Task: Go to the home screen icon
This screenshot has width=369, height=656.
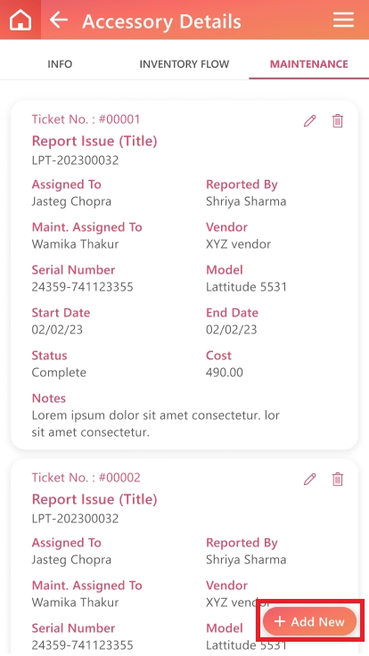Action: pos(20,20)
